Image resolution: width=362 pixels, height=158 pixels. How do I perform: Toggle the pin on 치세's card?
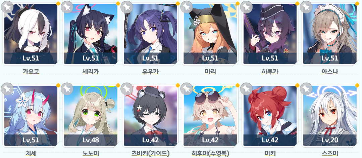[7, 89]
